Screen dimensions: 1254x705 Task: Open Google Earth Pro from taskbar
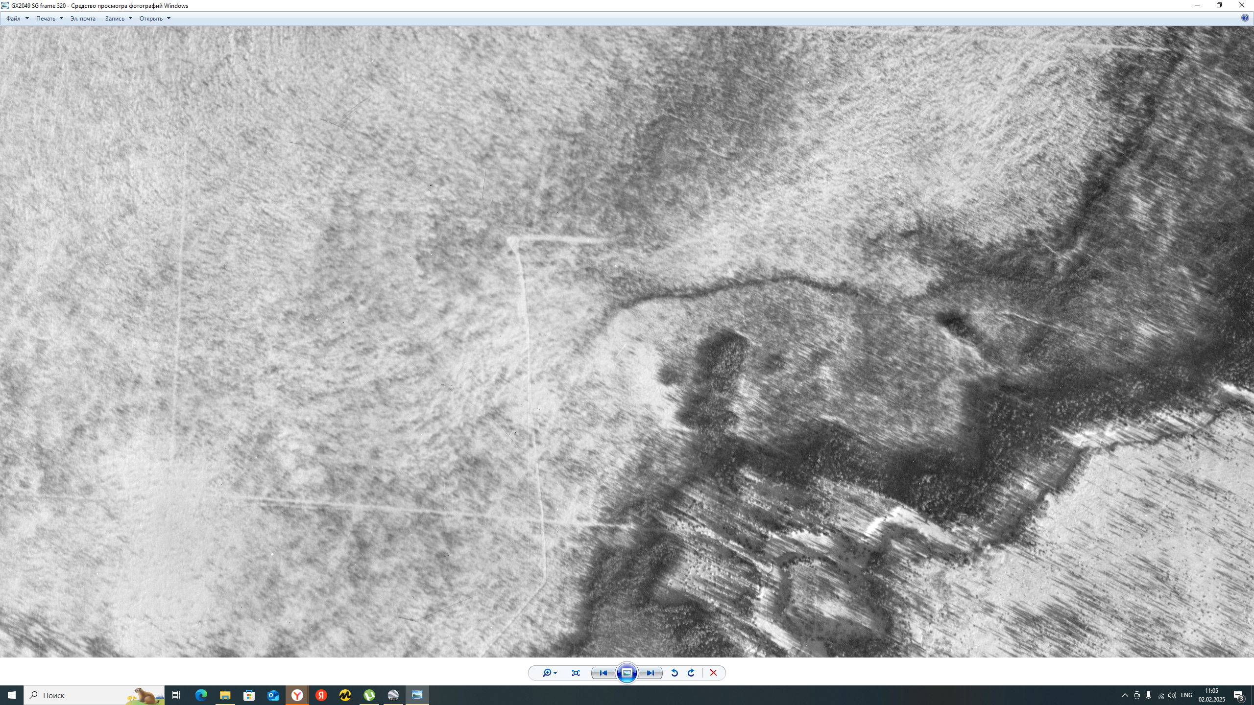pos(393,695)
